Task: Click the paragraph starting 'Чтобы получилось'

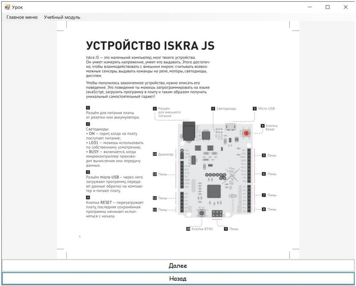Action: [148, 90]
